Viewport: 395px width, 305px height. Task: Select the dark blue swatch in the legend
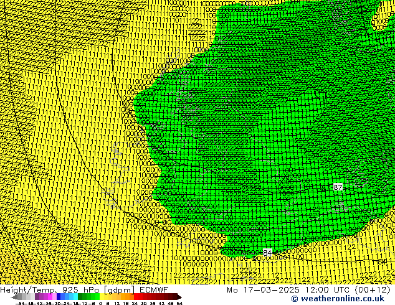pyautogui.click(x=59, y=297)
